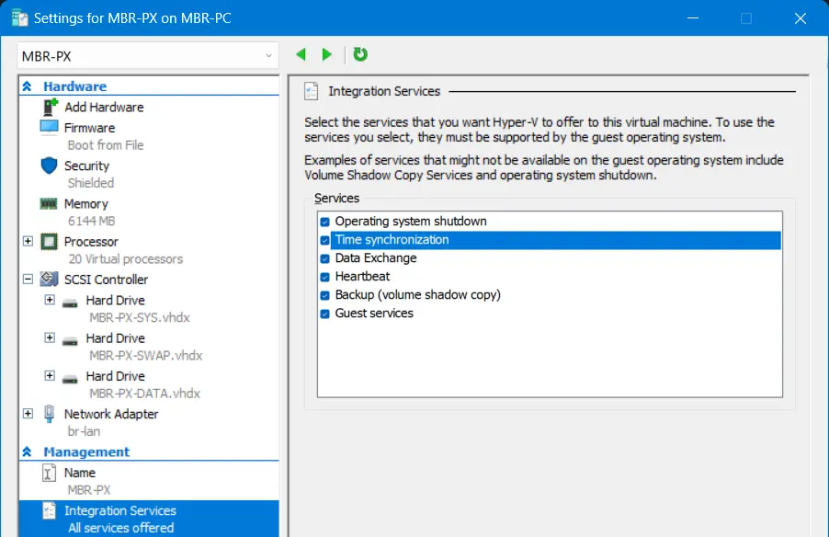Viewport: 829px width, 537px height.
Task: Open the Firmware settings label
Action: click(89, 128)
